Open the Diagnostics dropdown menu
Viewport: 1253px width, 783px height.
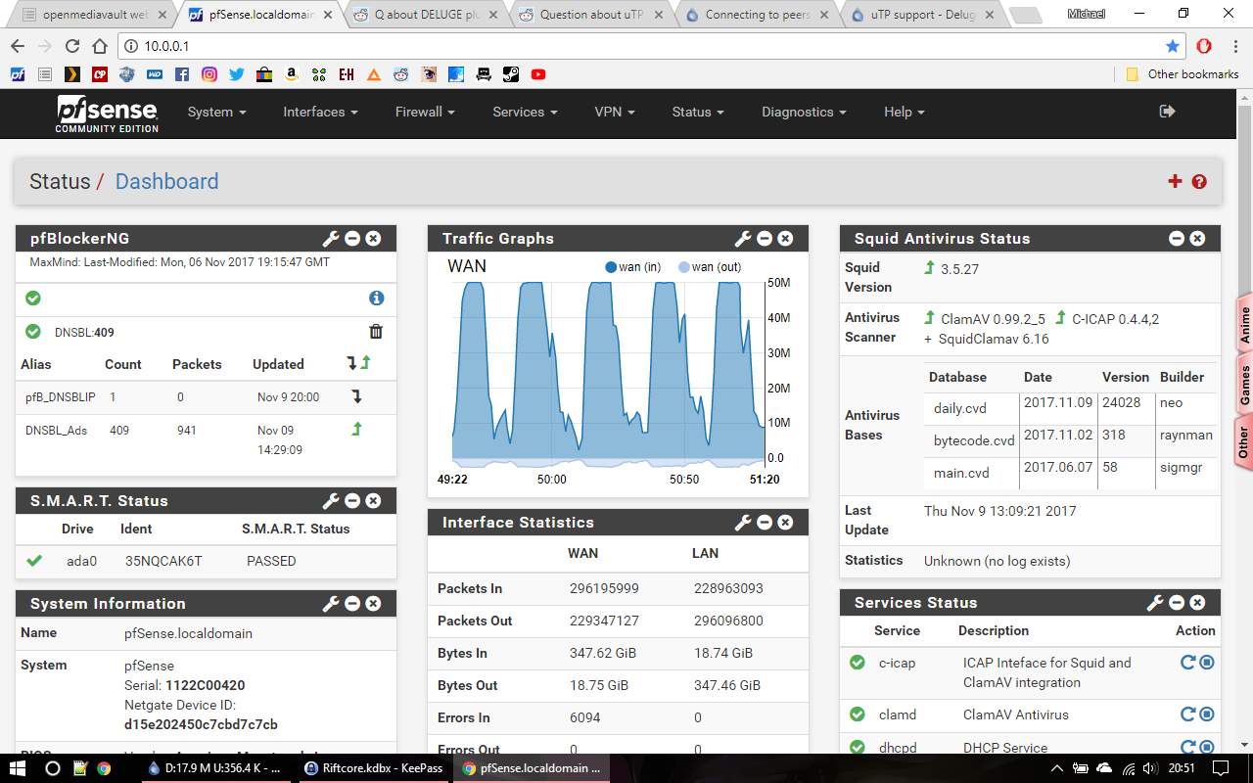(x=804, y=112)
